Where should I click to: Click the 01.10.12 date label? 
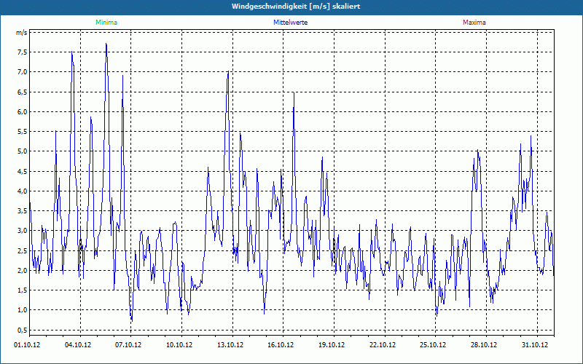27,345
